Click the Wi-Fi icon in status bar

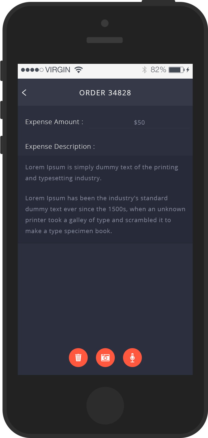78,70
